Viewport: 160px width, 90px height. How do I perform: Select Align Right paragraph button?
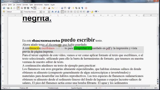[x=68, y=12]
